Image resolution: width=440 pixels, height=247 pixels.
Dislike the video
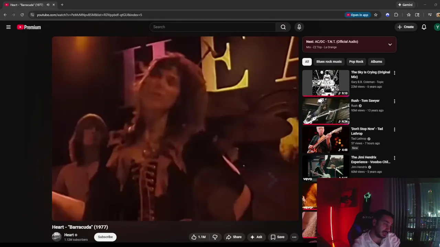215,237
